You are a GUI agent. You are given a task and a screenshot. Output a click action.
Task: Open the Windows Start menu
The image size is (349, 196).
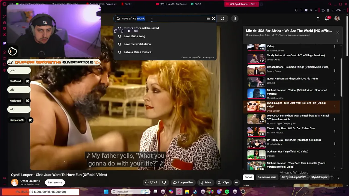[x=106, y=192]
